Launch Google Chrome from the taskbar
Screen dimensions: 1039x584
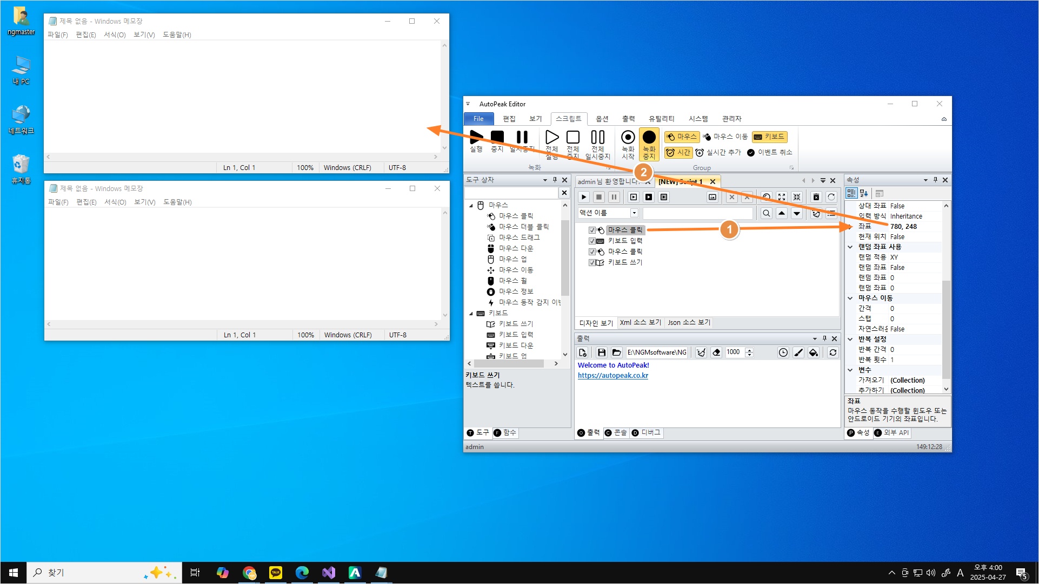click(249, 573)
